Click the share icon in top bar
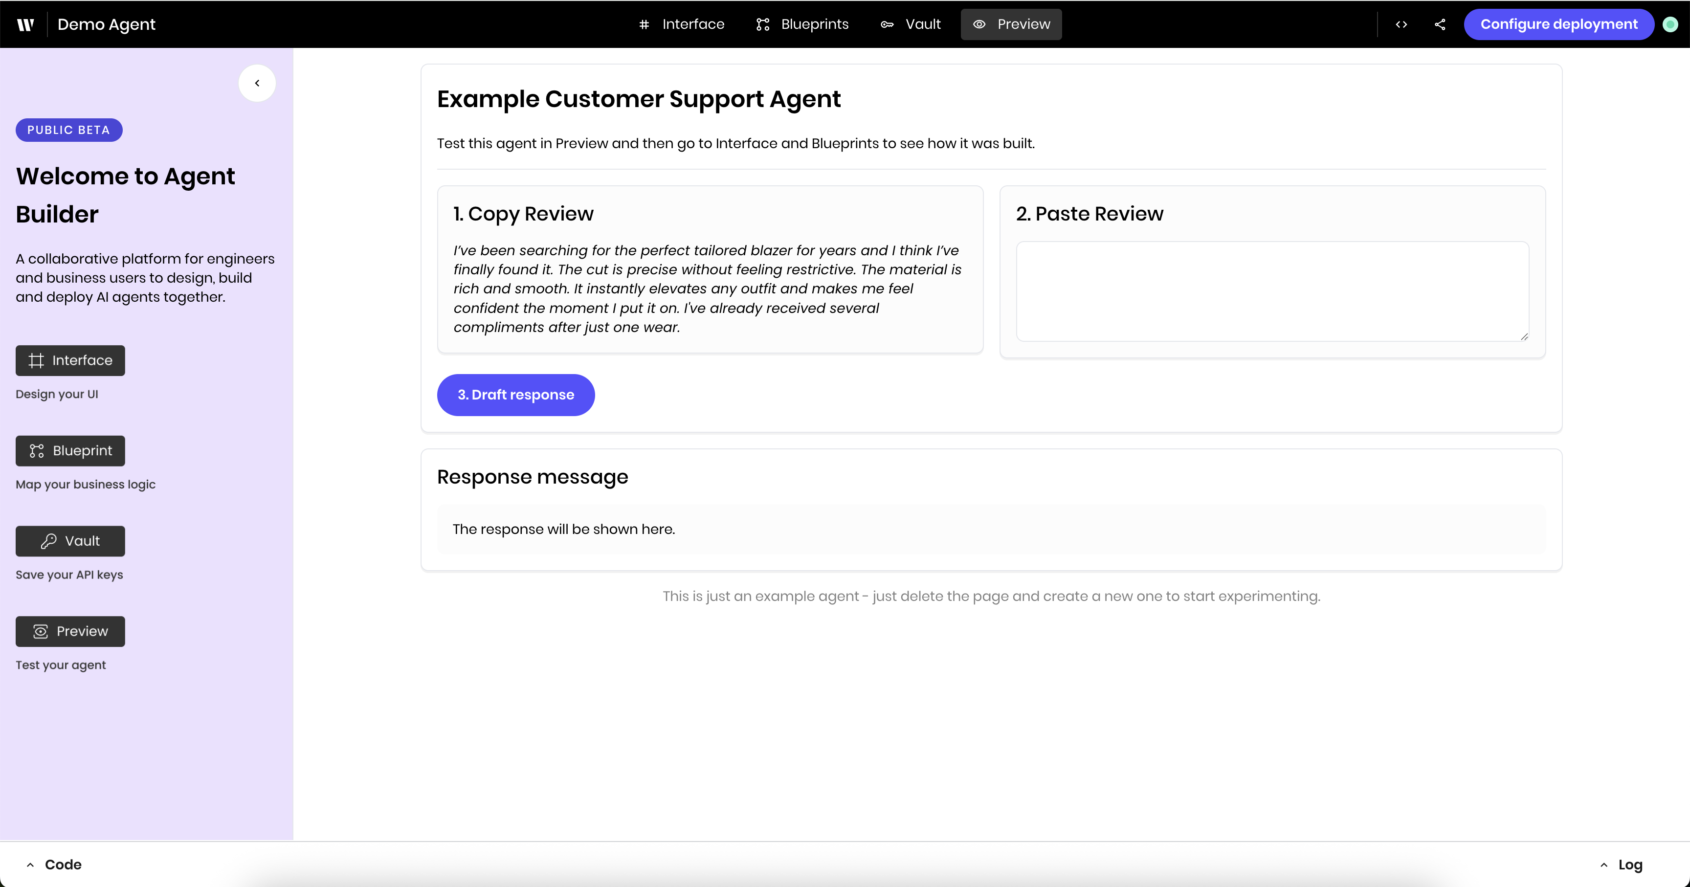This screenshot has width=1690, height=887. (x=1440, y=24)
